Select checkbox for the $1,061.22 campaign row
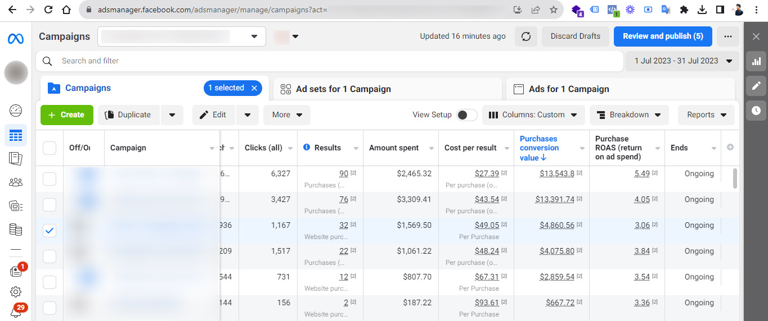 click(x=50, y=256)
